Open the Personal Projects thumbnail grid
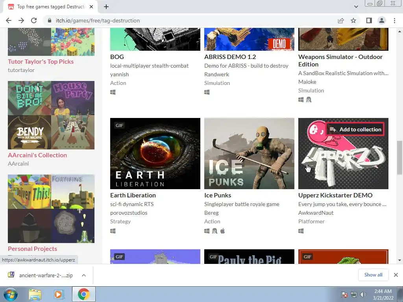 click(51, 209)
